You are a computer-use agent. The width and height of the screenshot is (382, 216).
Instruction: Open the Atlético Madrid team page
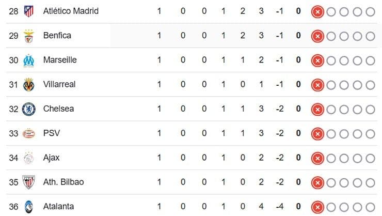pos(71,11)
